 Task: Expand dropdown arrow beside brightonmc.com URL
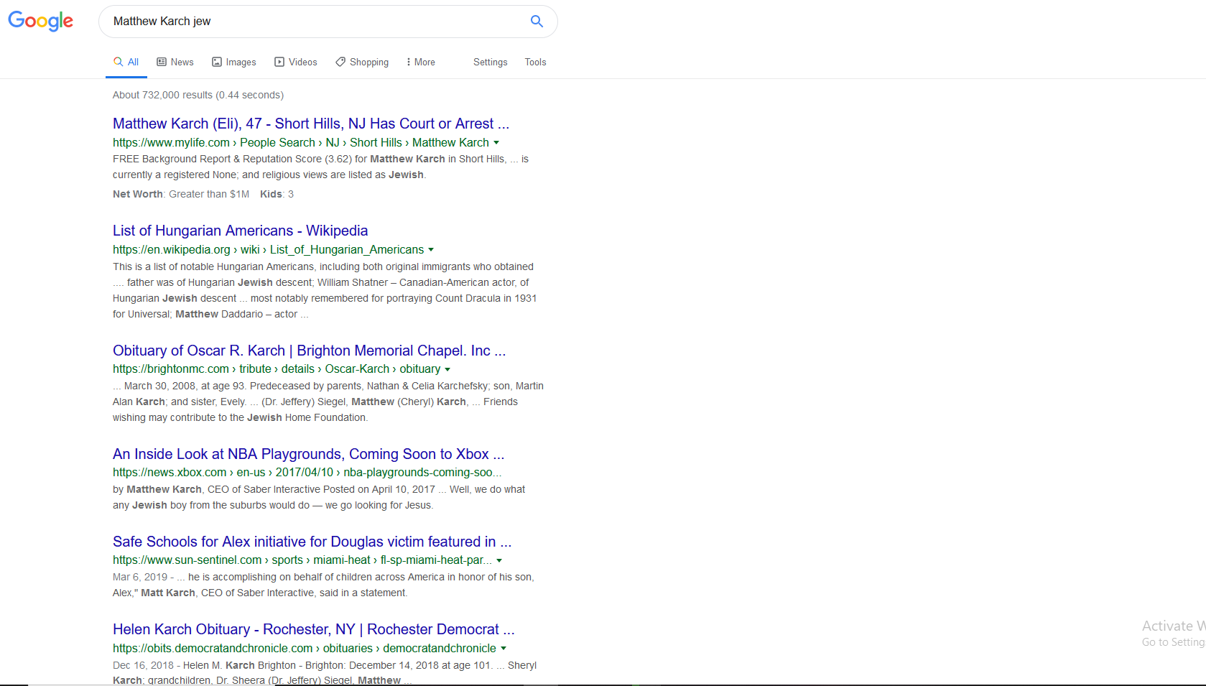[447, 369]
